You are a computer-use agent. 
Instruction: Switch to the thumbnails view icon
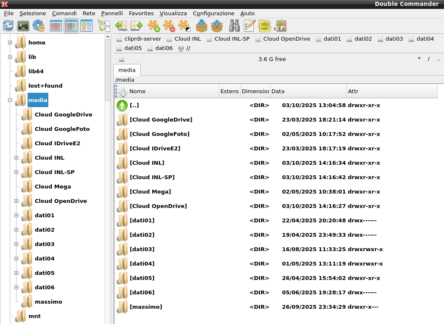87,26
